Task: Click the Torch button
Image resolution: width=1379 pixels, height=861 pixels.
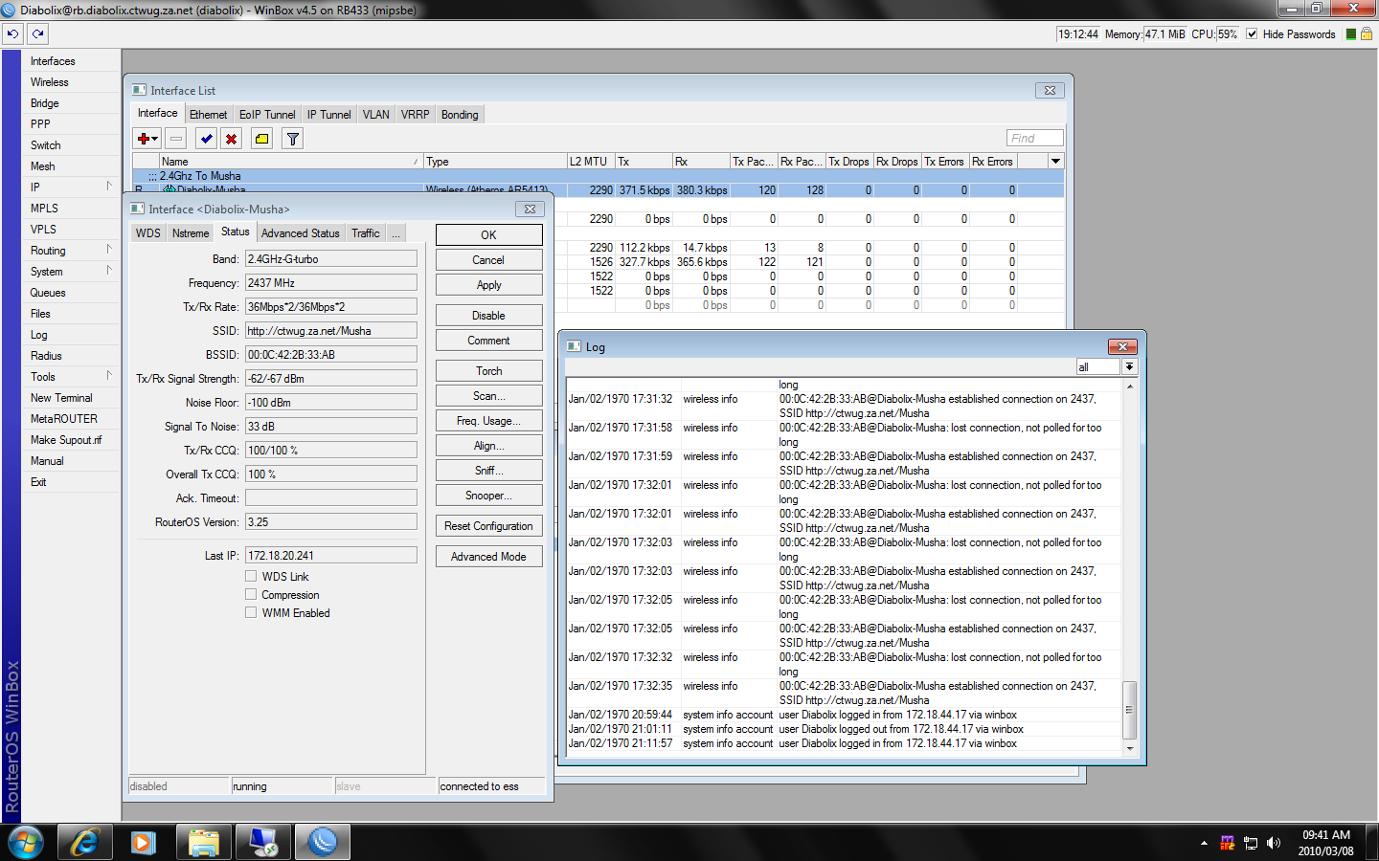Action: click(488, 371)
